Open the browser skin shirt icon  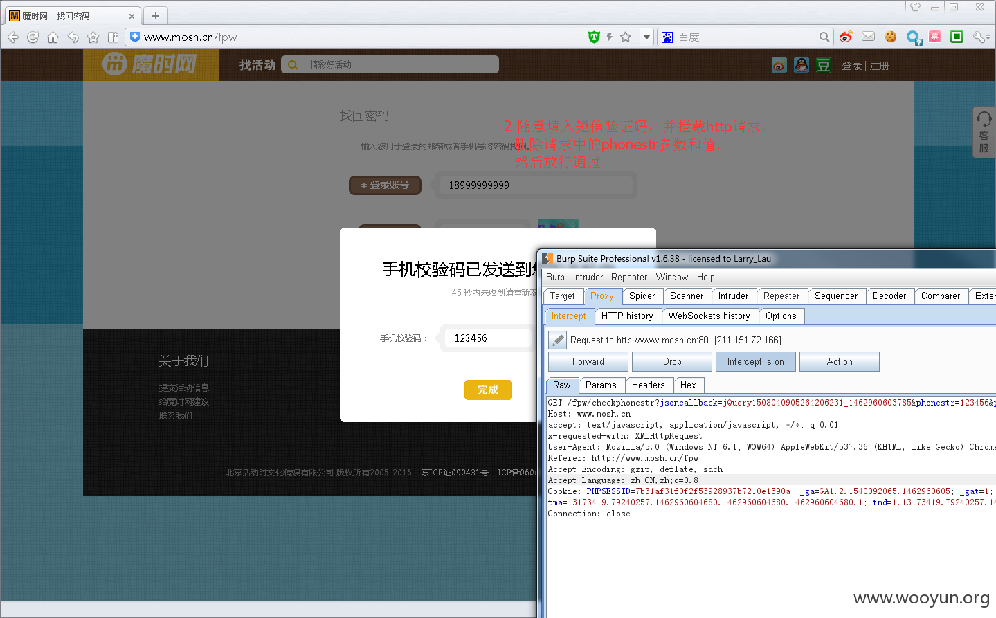915,7
